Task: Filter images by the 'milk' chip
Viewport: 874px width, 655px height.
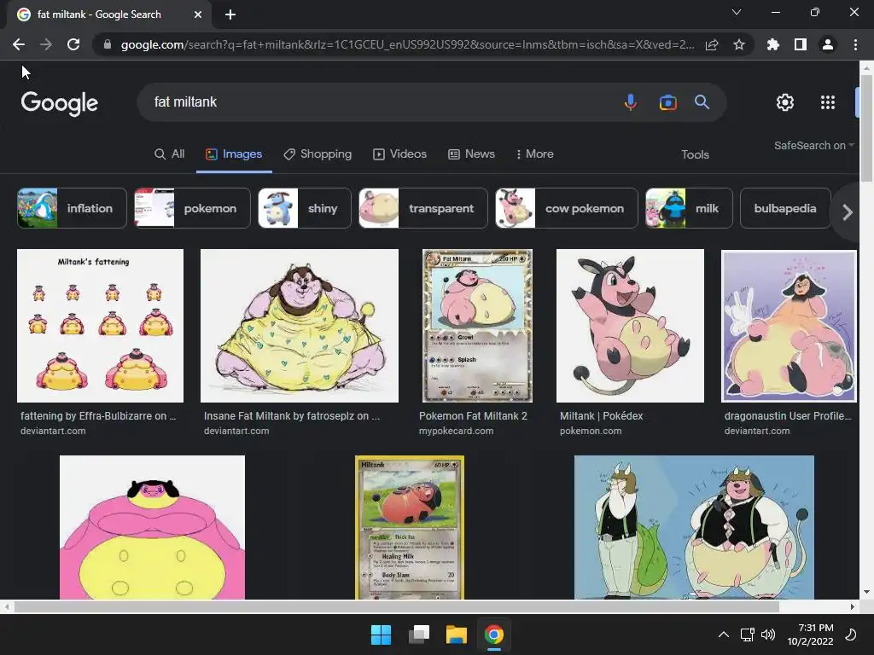Action: [689, 208]
